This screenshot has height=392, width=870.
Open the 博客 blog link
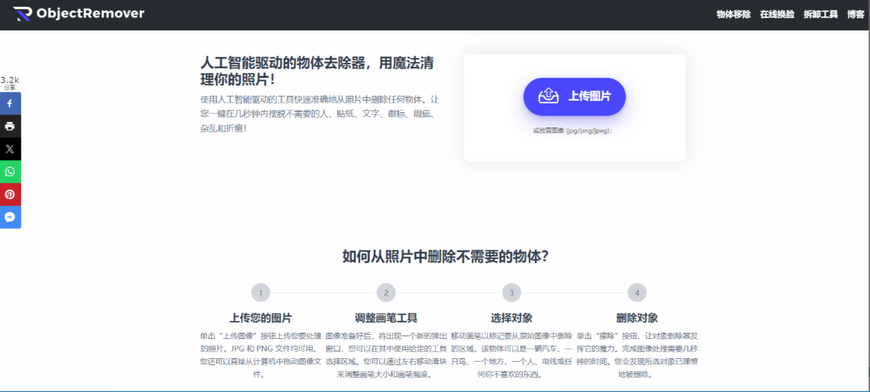[x=856, y=14]
